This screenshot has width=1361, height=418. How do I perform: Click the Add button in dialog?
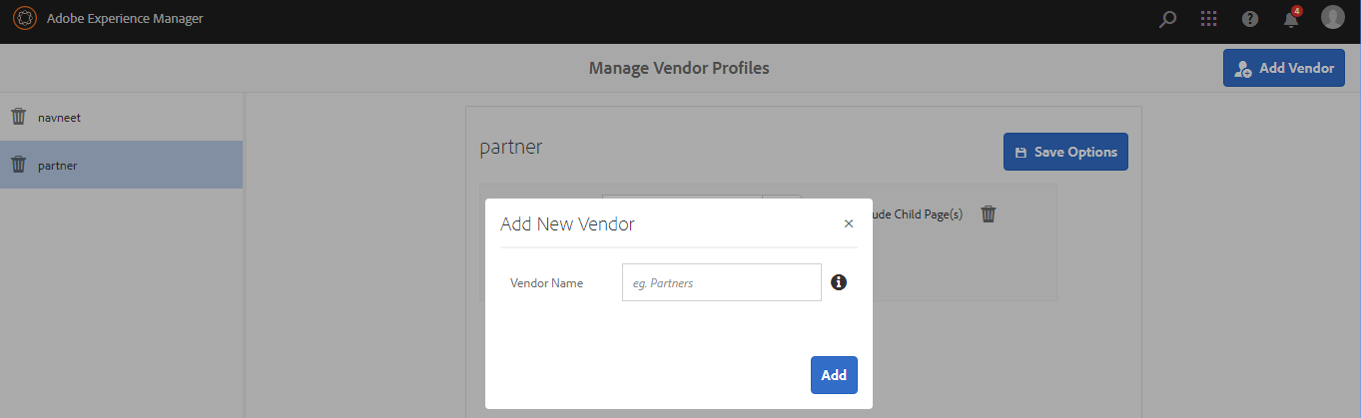(834, 375)
